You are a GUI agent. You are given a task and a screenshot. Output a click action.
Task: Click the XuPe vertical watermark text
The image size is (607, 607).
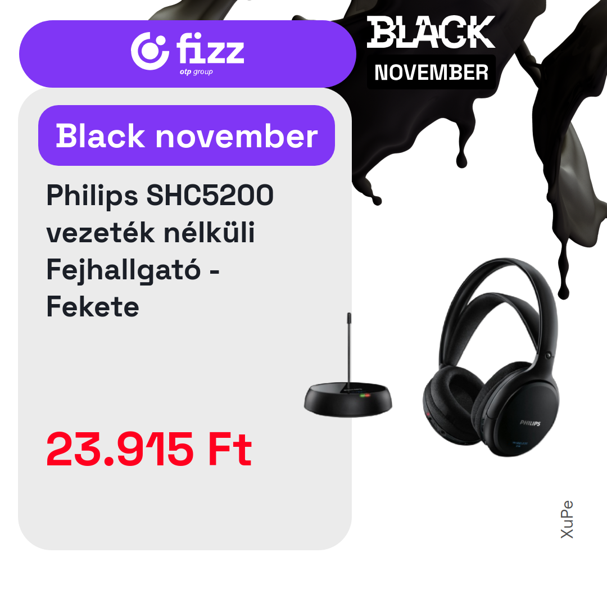point(567,519)
